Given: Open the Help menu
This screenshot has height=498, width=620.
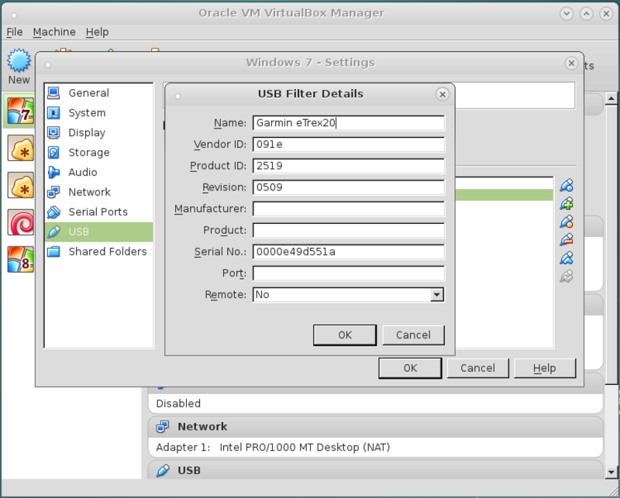Looking at the screenshot, I should [x=98, y=32].
